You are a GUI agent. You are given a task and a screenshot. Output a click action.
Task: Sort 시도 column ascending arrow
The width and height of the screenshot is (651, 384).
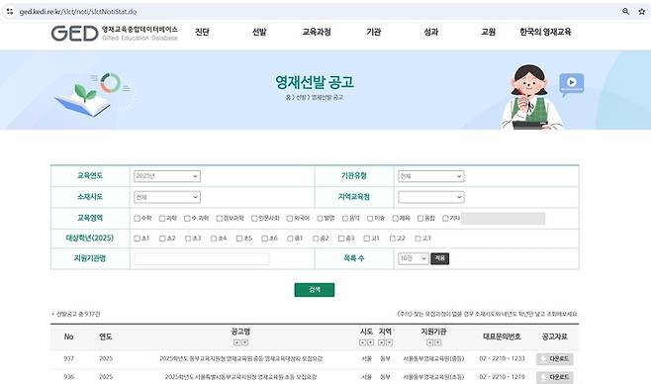pyautogui.click(x=362, y=342)
